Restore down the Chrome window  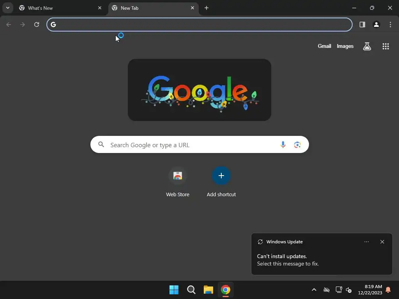372,8
